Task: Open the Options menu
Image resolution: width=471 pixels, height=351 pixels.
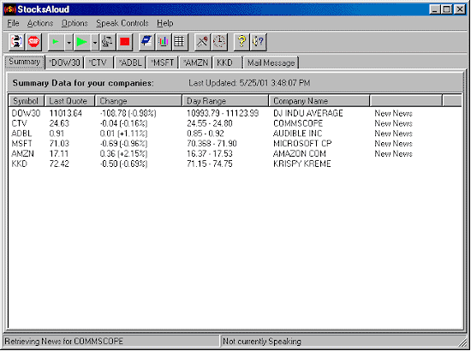Action: (75, 23)
